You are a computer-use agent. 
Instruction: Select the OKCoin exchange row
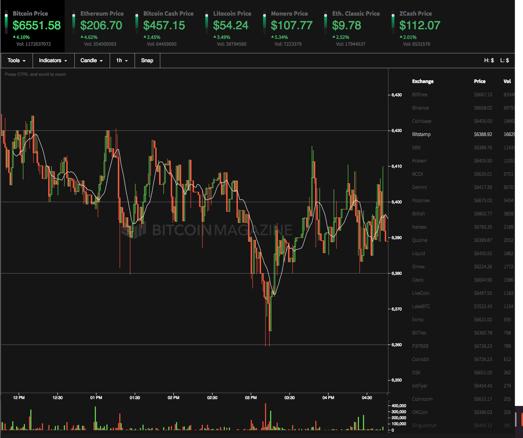(463, 412)
